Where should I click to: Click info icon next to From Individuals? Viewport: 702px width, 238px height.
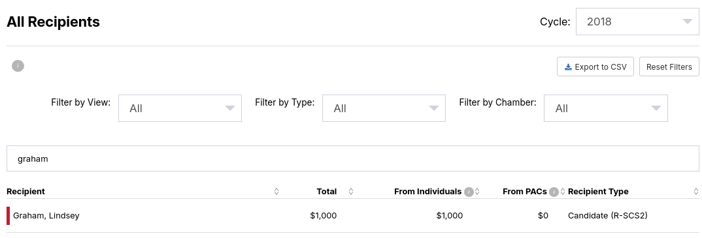coord(469,192)
